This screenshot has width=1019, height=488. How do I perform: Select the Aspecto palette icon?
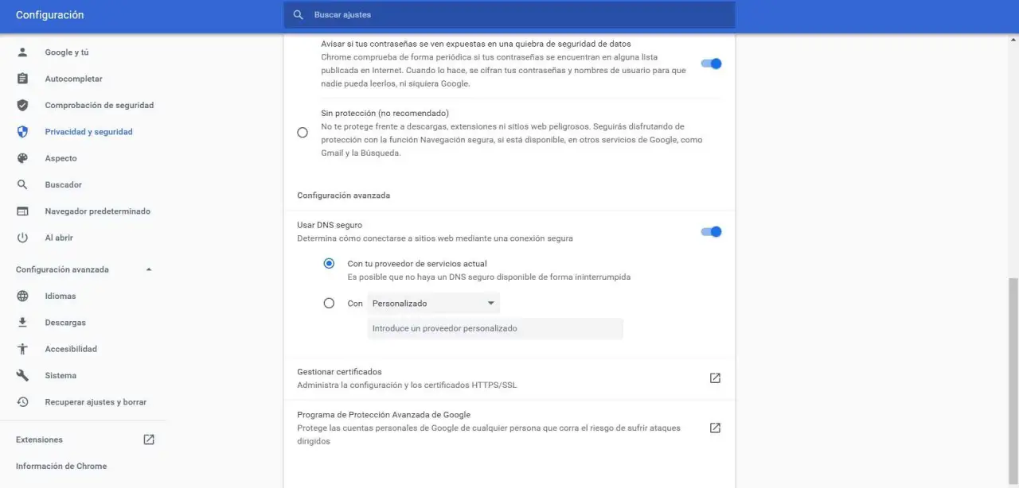[22, 158]
